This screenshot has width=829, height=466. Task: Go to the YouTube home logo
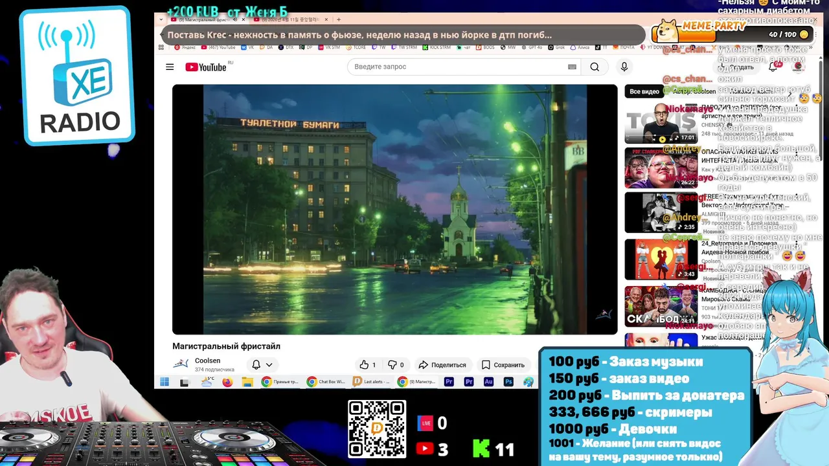(x=206, y=67)
